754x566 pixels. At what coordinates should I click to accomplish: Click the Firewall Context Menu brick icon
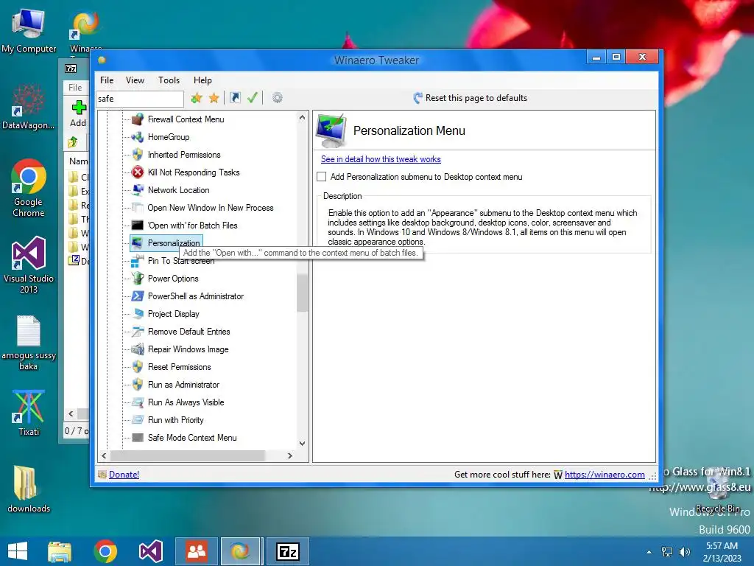[x=138, y=119]
